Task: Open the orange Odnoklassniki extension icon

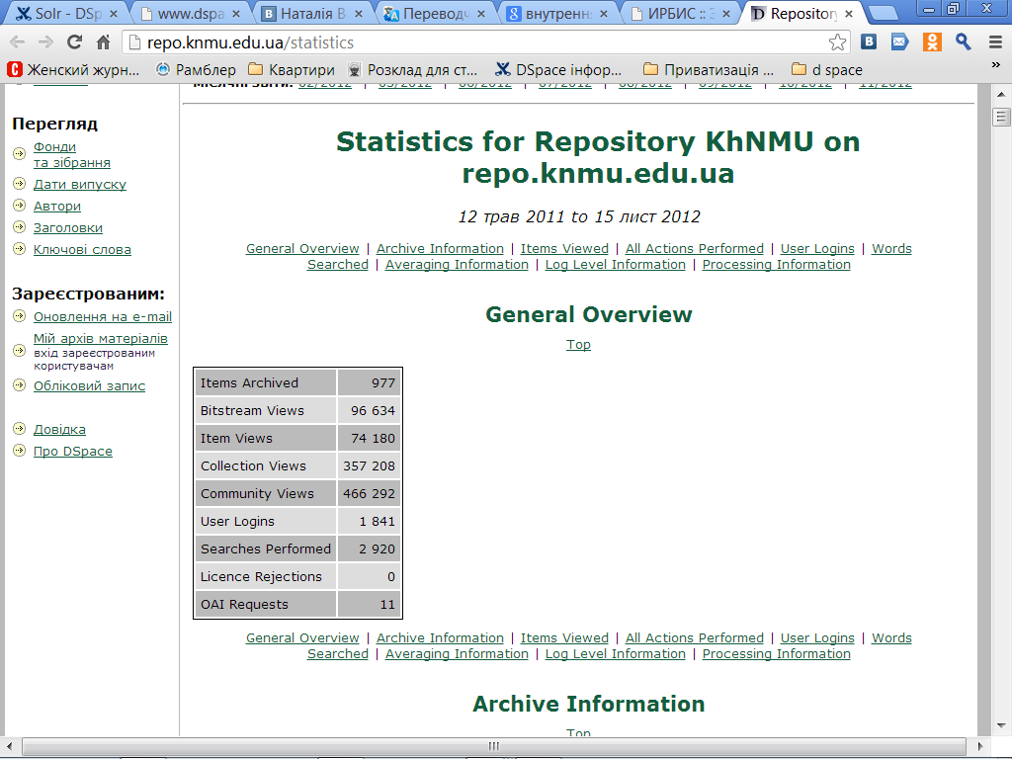Action: click(931, 42)
